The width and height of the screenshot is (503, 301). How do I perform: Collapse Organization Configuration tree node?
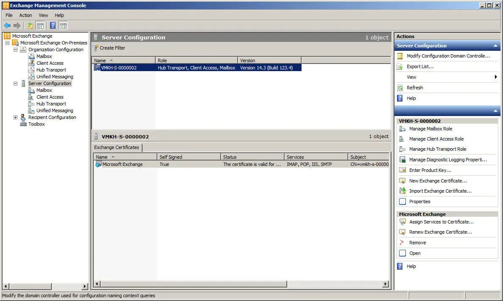(x=15, y=50)
